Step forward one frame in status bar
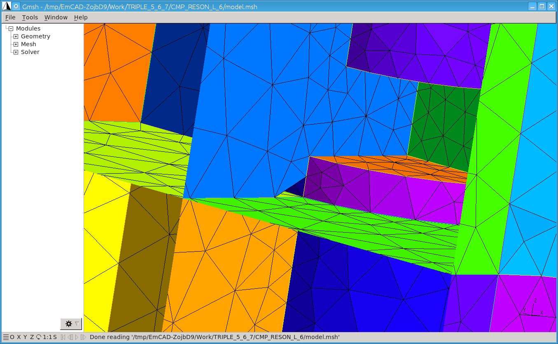The width and height of the screenshot is (558, 344). tap(83, 337)
